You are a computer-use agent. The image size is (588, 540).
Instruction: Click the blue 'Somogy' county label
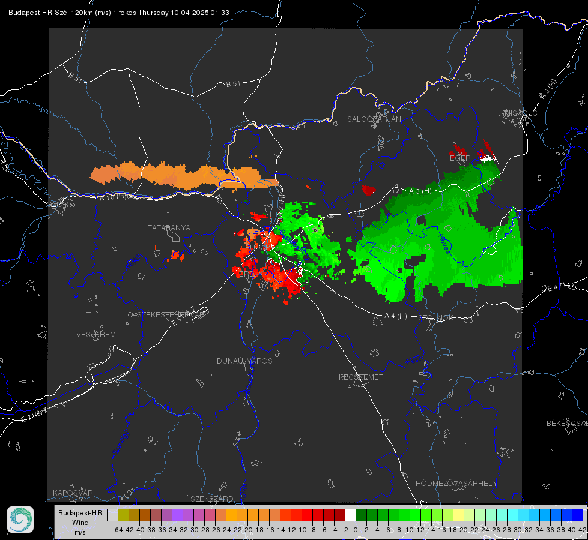pos(120,443)
